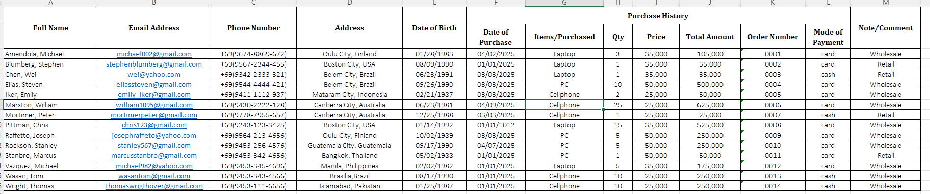Select the 01/01/1012 purchase date cell
Viewport: 930px width, 194px height.
pos(496,125)
